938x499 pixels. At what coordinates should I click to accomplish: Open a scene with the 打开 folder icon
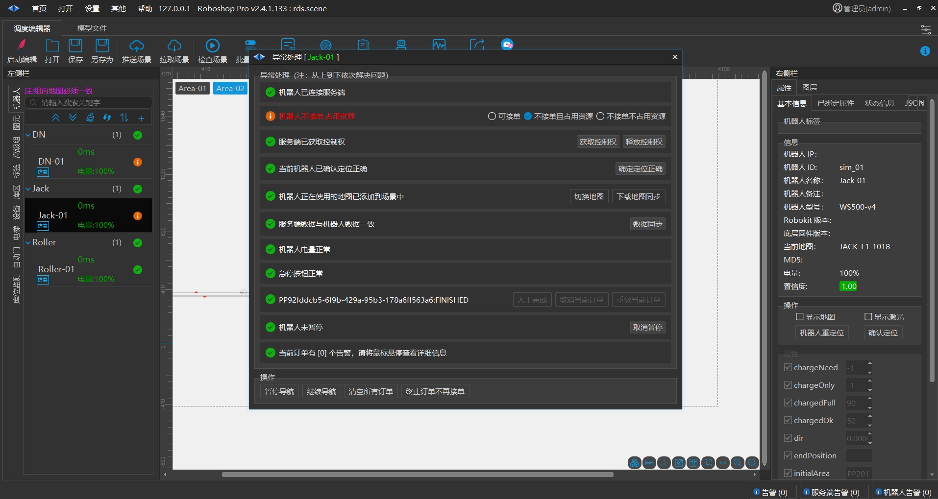coord(52,46)
